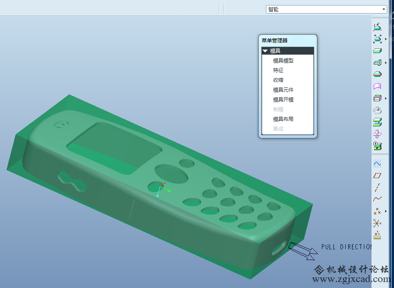Click the grayed-out solid split icon
The width and height of the screenshot is (394, 288).
377,110
